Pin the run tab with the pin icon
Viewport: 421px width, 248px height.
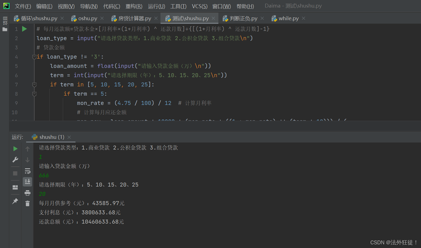15,201
